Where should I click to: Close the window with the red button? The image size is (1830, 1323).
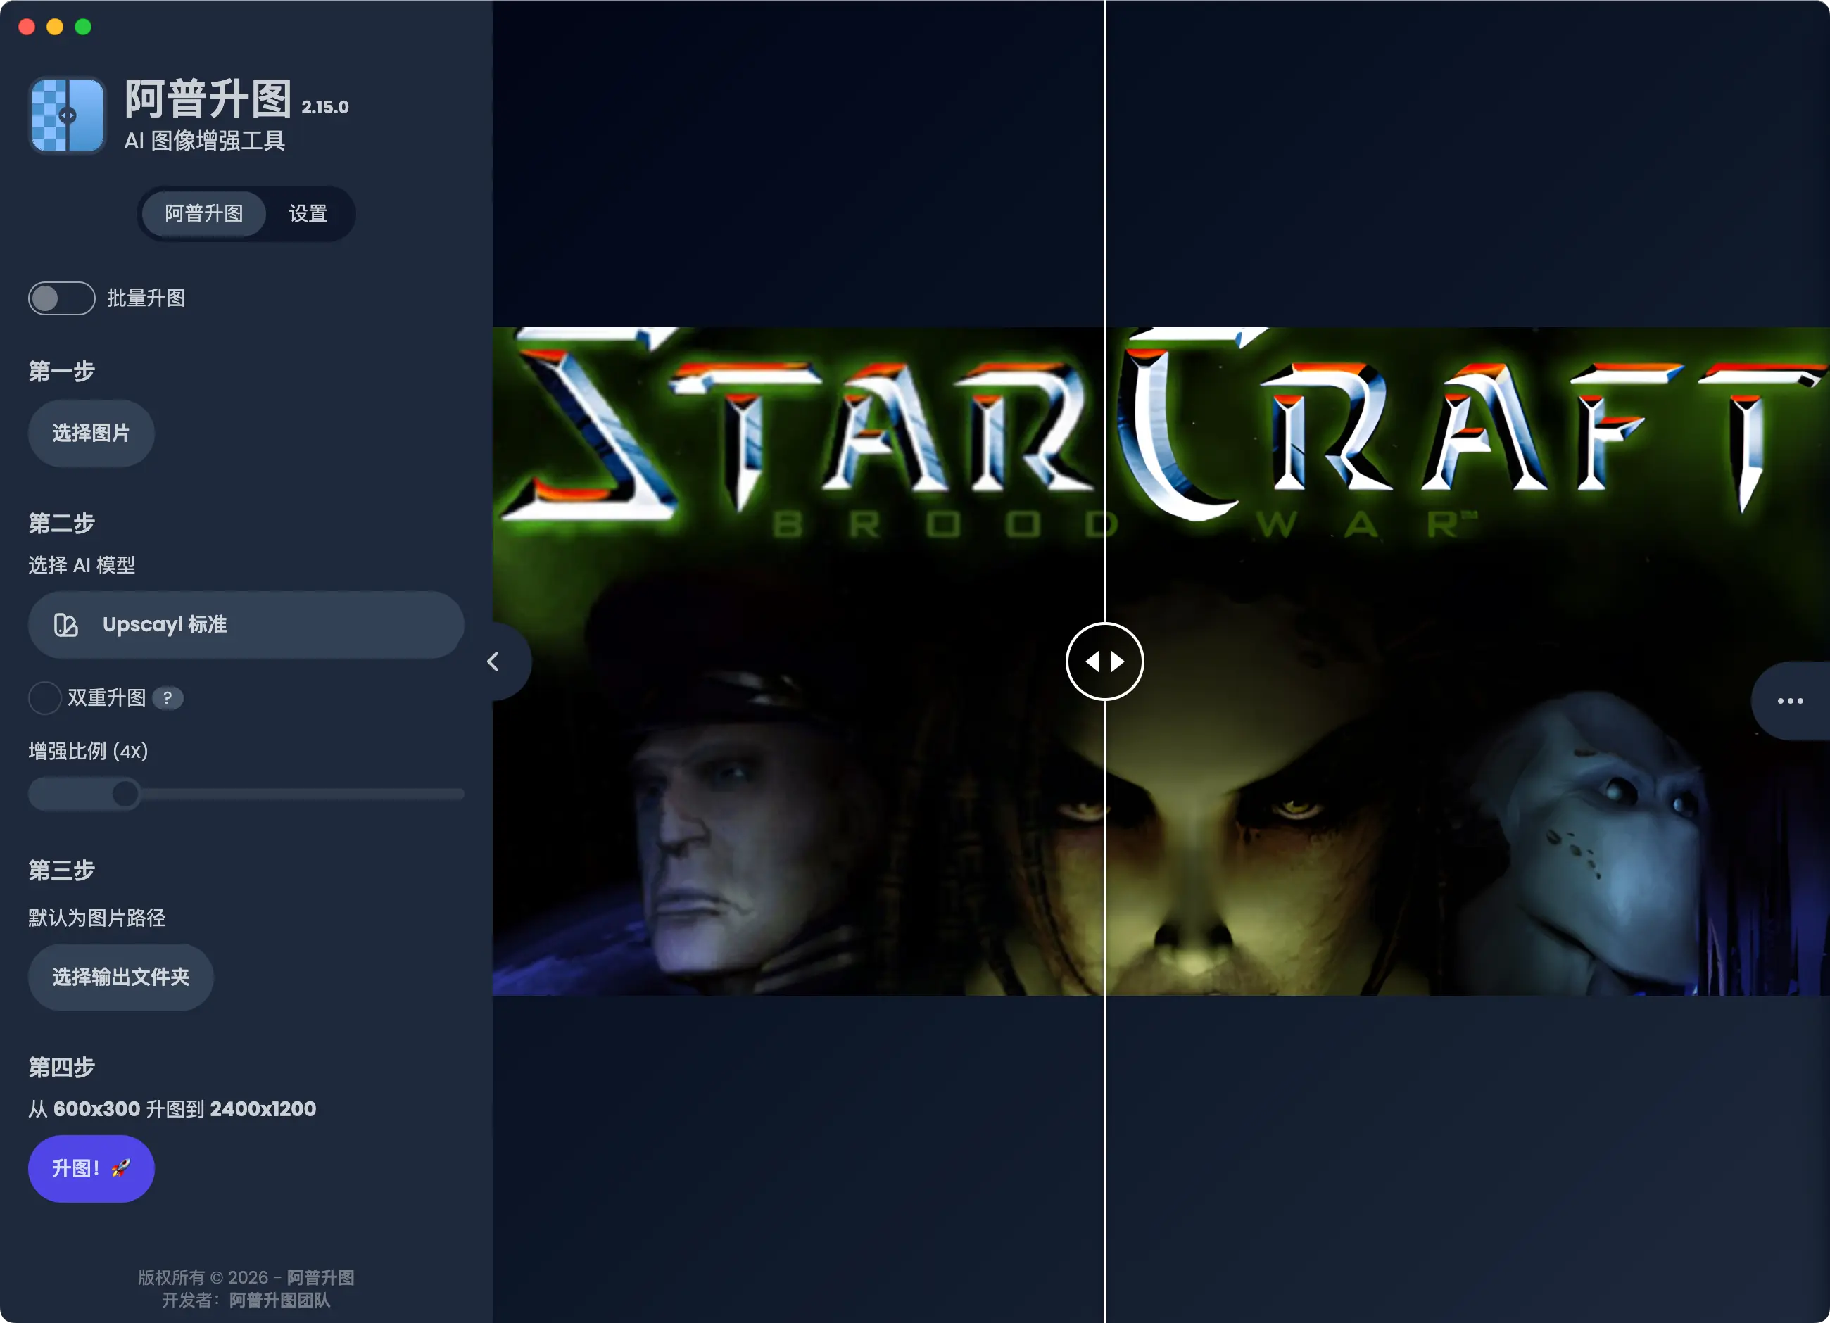[27, 27]
